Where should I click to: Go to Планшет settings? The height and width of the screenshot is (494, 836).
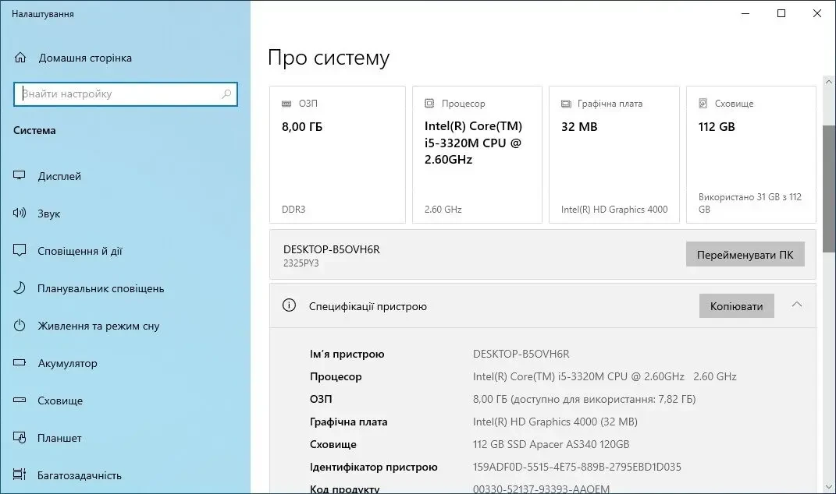coord(59,438)
